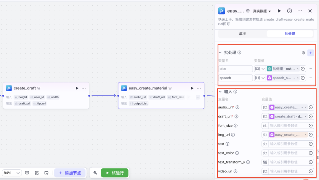Viewport: 319px width, 180px height.
Task: Remove the pics batch variable row
Action: pos(310,69)
